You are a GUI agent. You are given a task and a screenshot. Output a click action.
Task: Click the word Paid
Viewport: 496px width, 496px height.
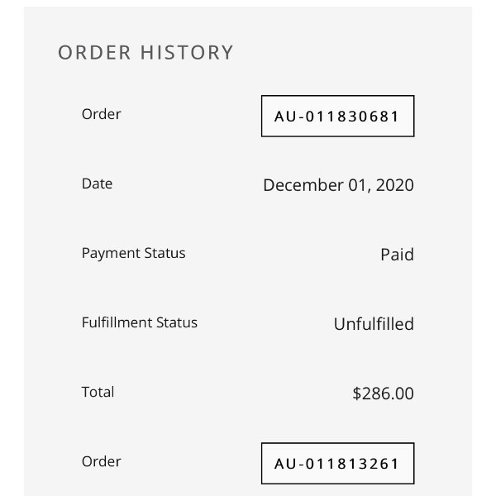pos(397,255)
